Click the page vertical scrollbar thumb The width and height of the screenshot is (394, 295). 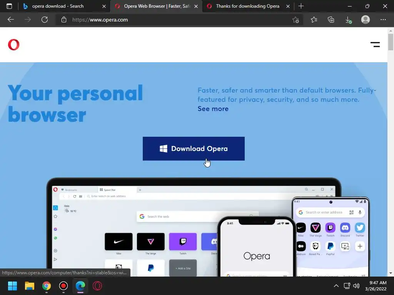[x=391, y=42]
